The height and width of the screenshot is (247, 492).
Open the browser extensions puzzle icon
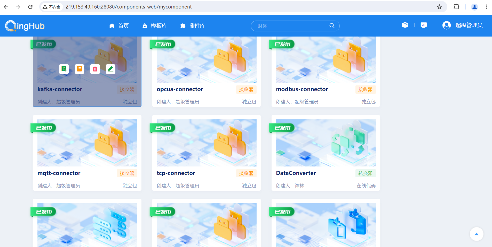tap(456, 7)
